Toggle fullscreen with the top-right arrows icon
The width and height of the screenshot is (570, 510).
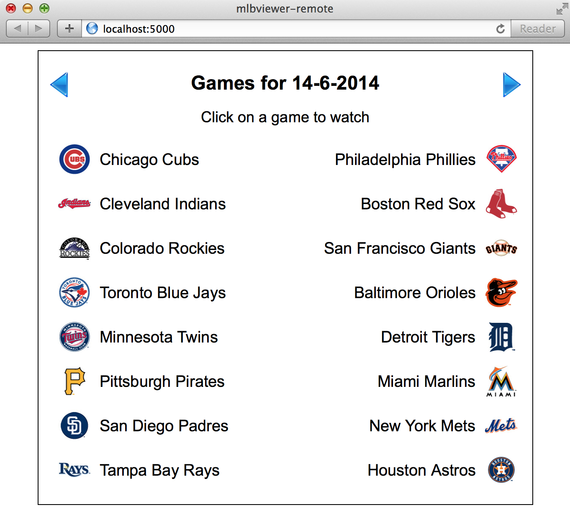click(x=562, y=9)
